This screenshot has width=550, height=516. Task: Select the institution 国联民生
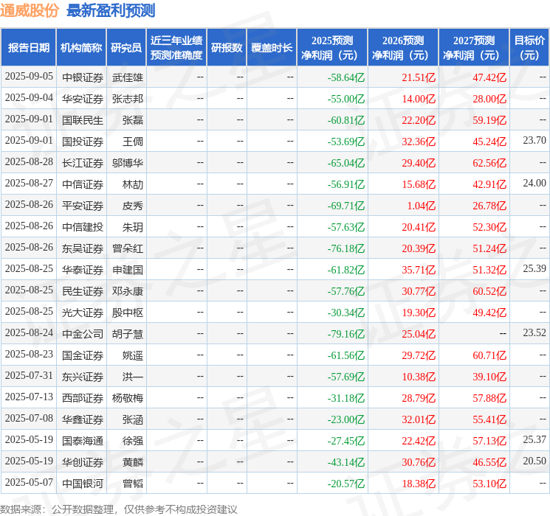[83, 120]
